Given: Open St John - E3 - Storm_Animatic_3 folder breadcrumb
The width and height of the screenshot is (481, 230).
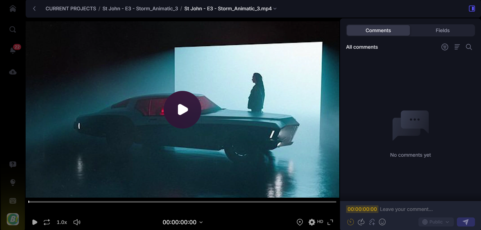Looking at the screenshot, I should tap(140, 9).
